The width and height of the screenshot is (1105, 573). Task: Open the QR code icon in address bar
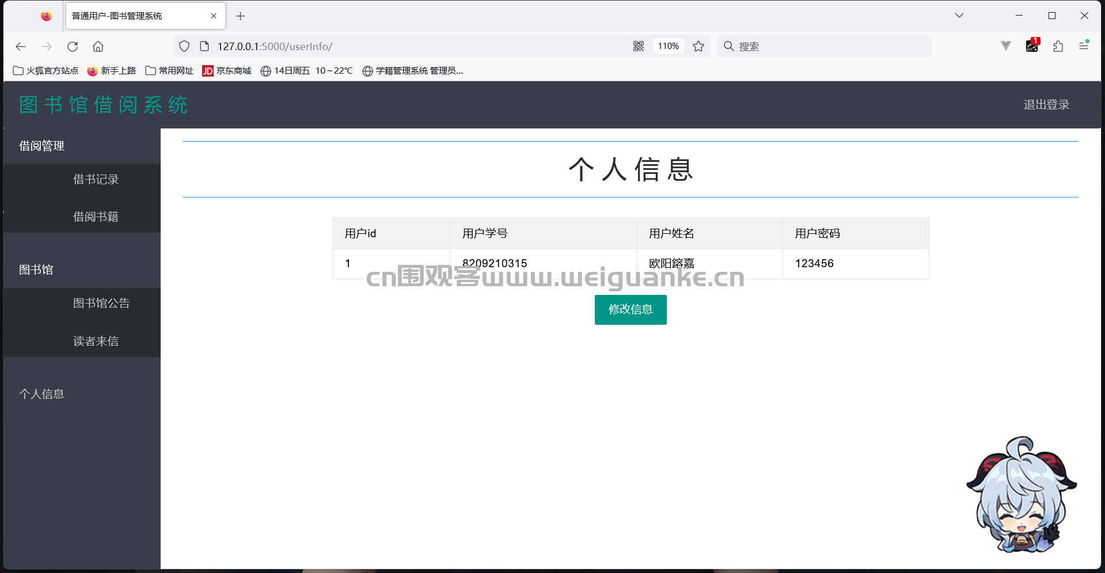(x=639, y=47)
